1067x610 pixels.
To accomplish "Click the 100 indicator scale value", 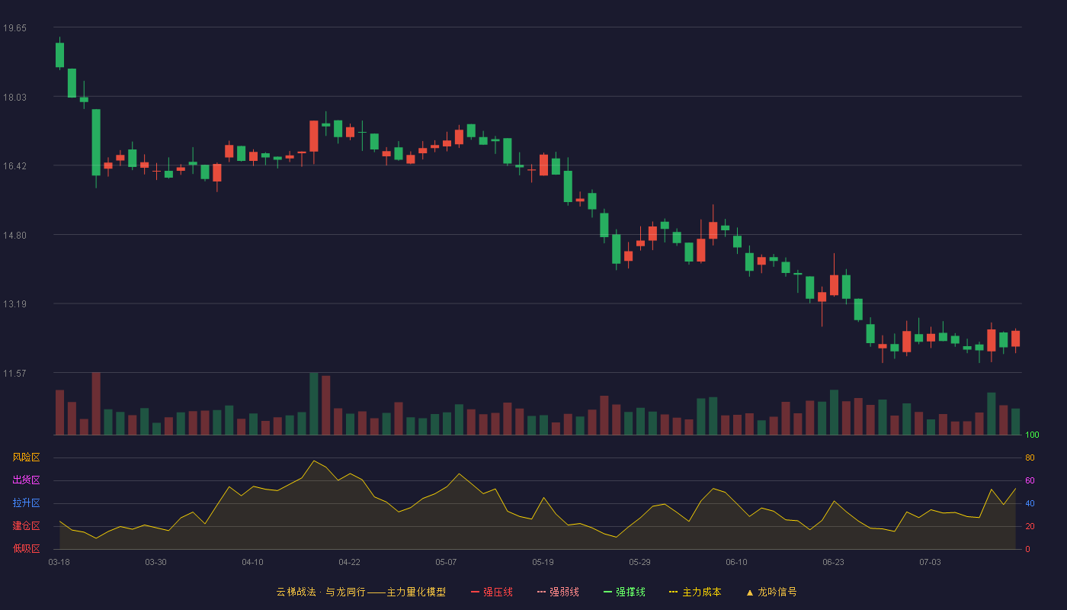I will click(1033, 435).
